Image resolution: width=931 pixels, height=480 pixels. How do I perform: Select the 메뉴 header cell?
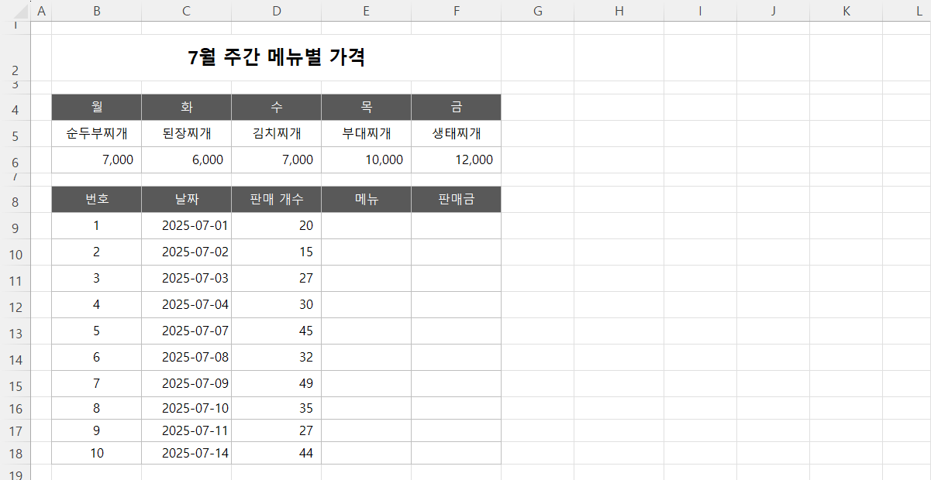(x=366, y=200)
